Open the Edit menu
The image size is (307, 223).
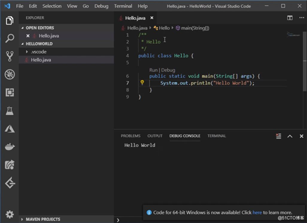click(x=33, y=6)
